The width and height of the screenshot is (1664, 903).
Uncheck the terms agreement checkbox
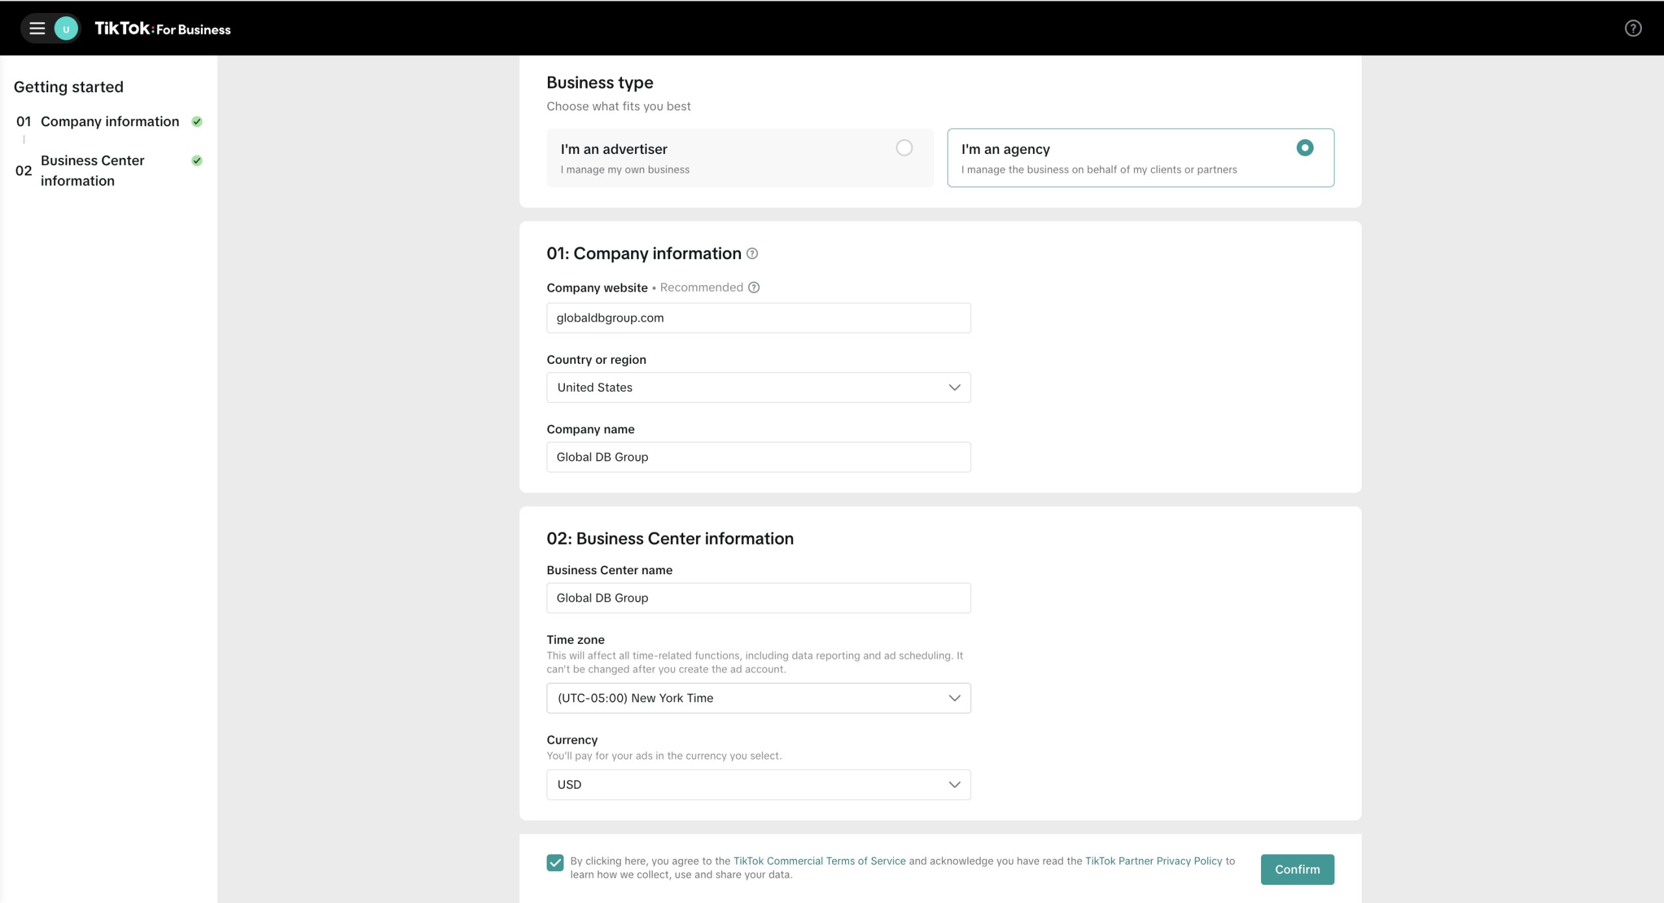click(555, 863)
